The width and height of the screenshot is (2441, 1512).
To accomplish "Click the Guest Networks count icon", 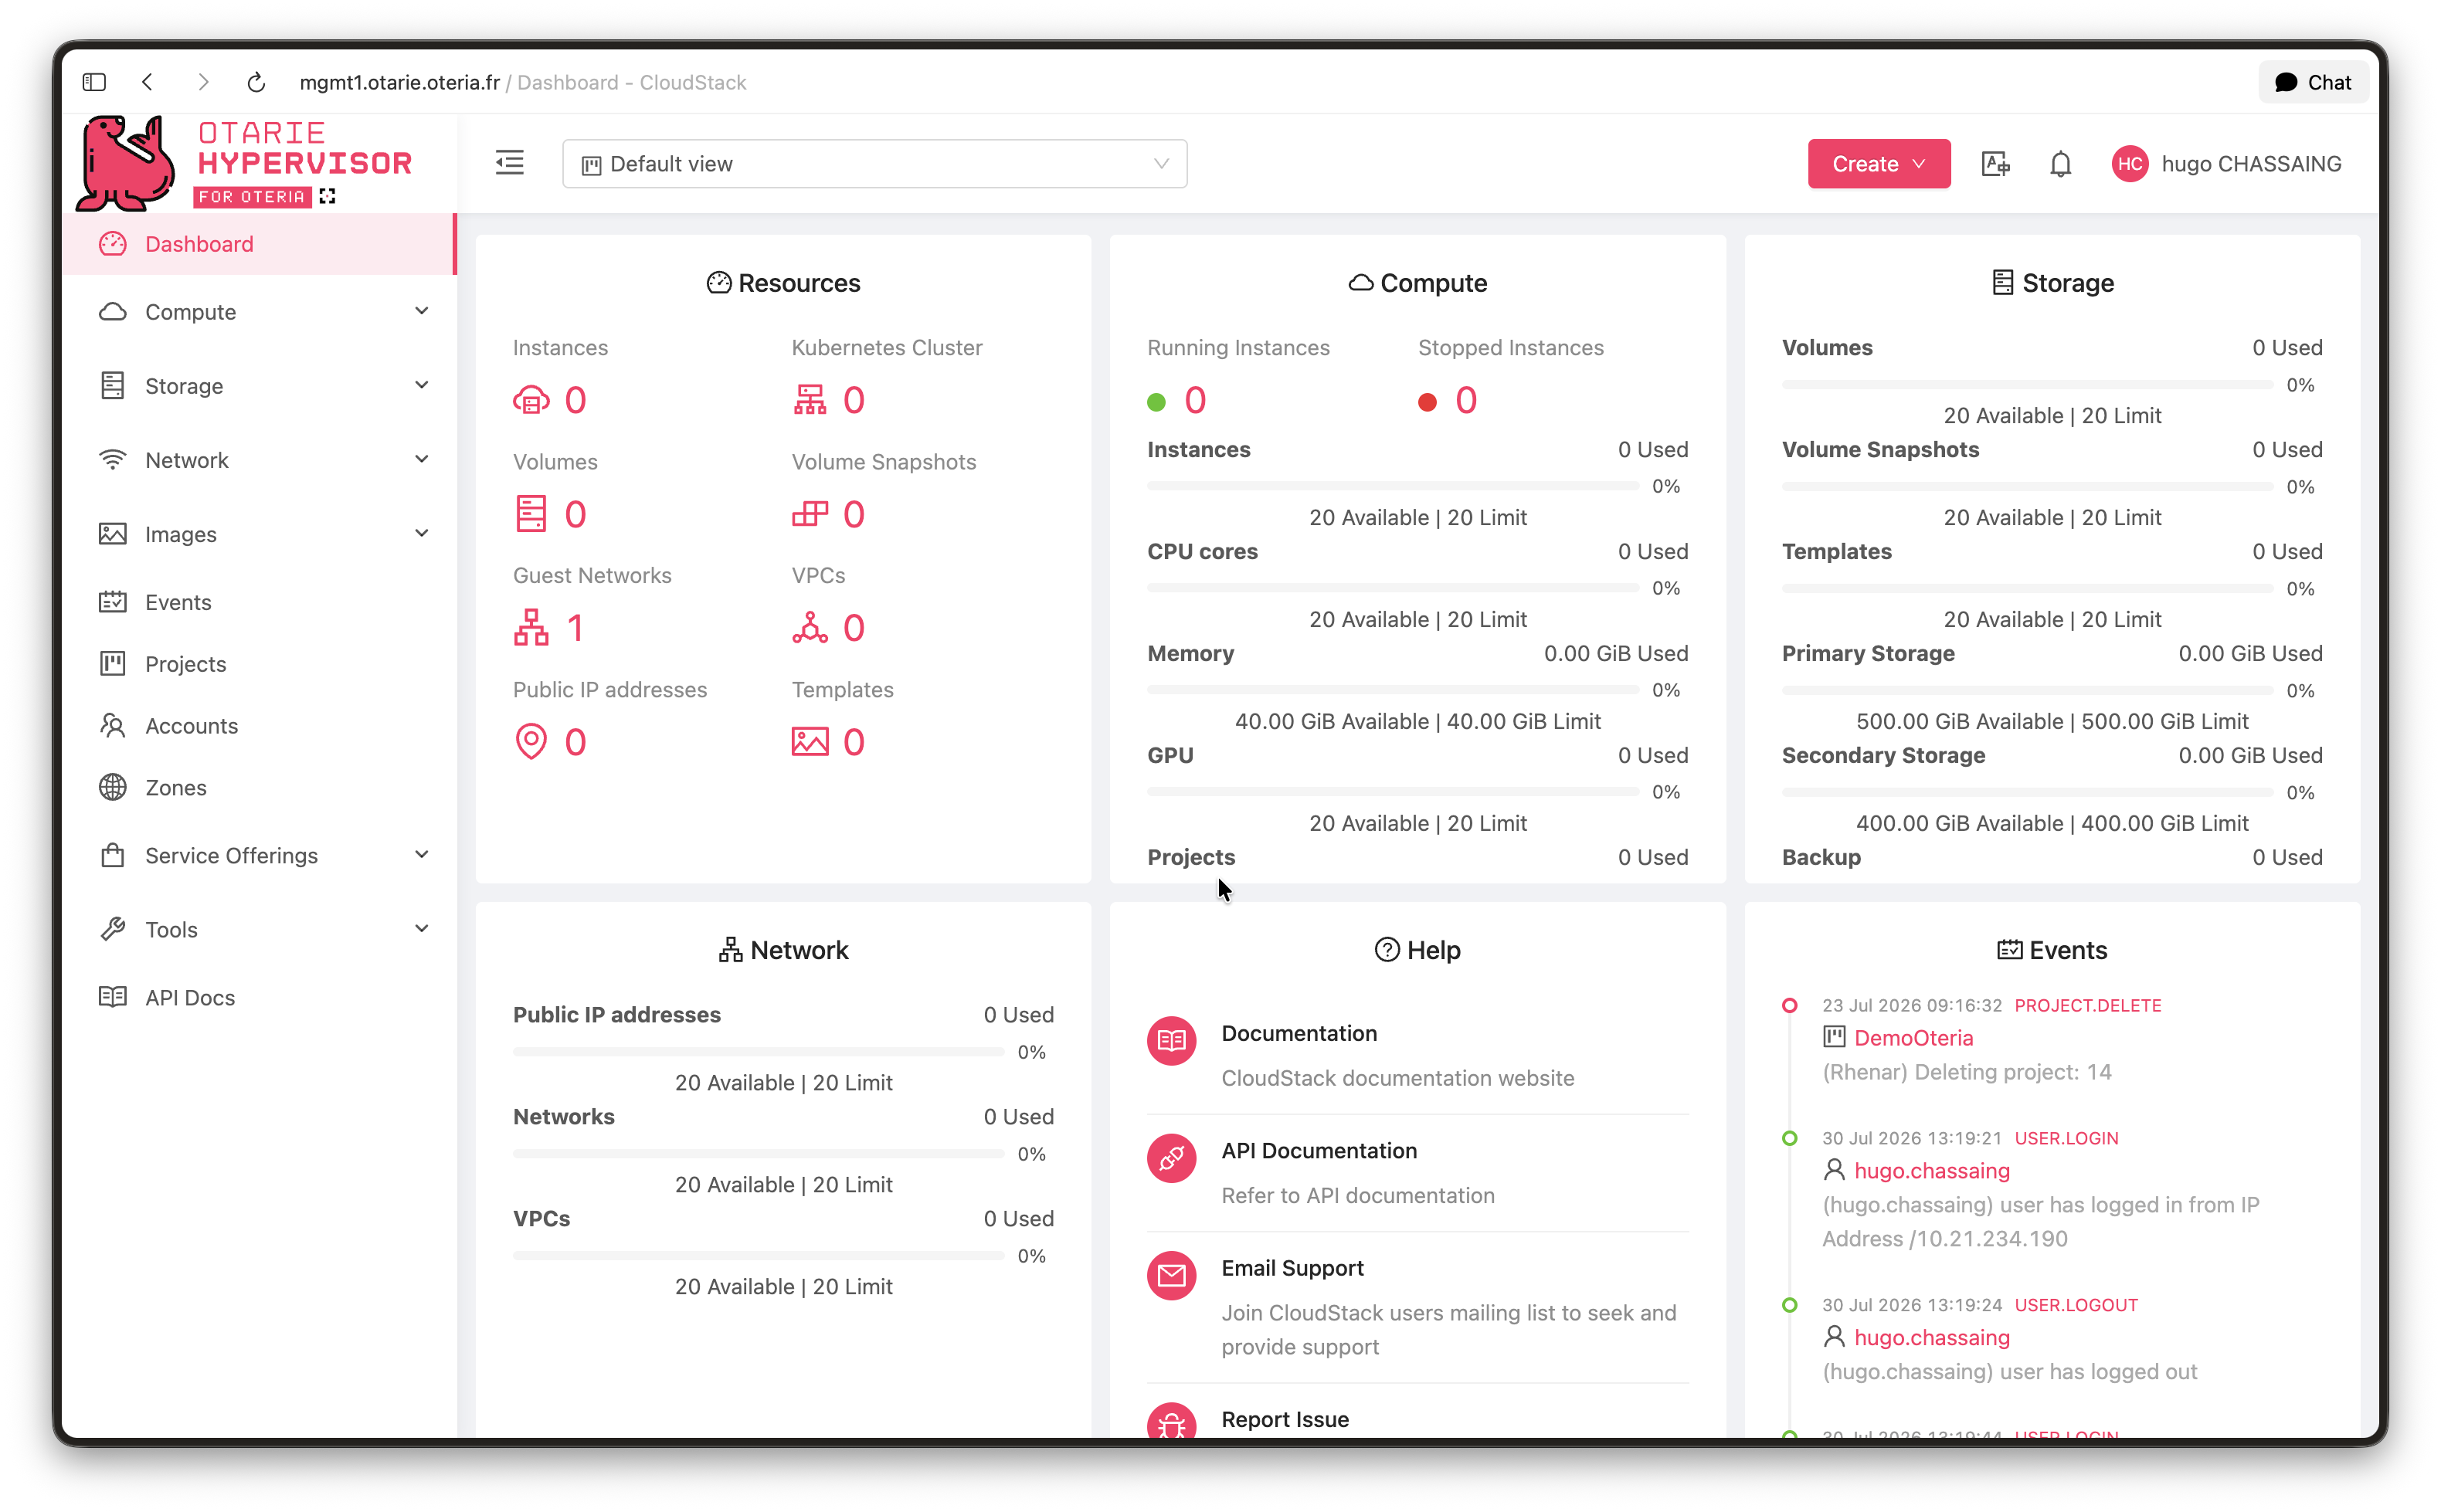I will [x=531, y=628].
